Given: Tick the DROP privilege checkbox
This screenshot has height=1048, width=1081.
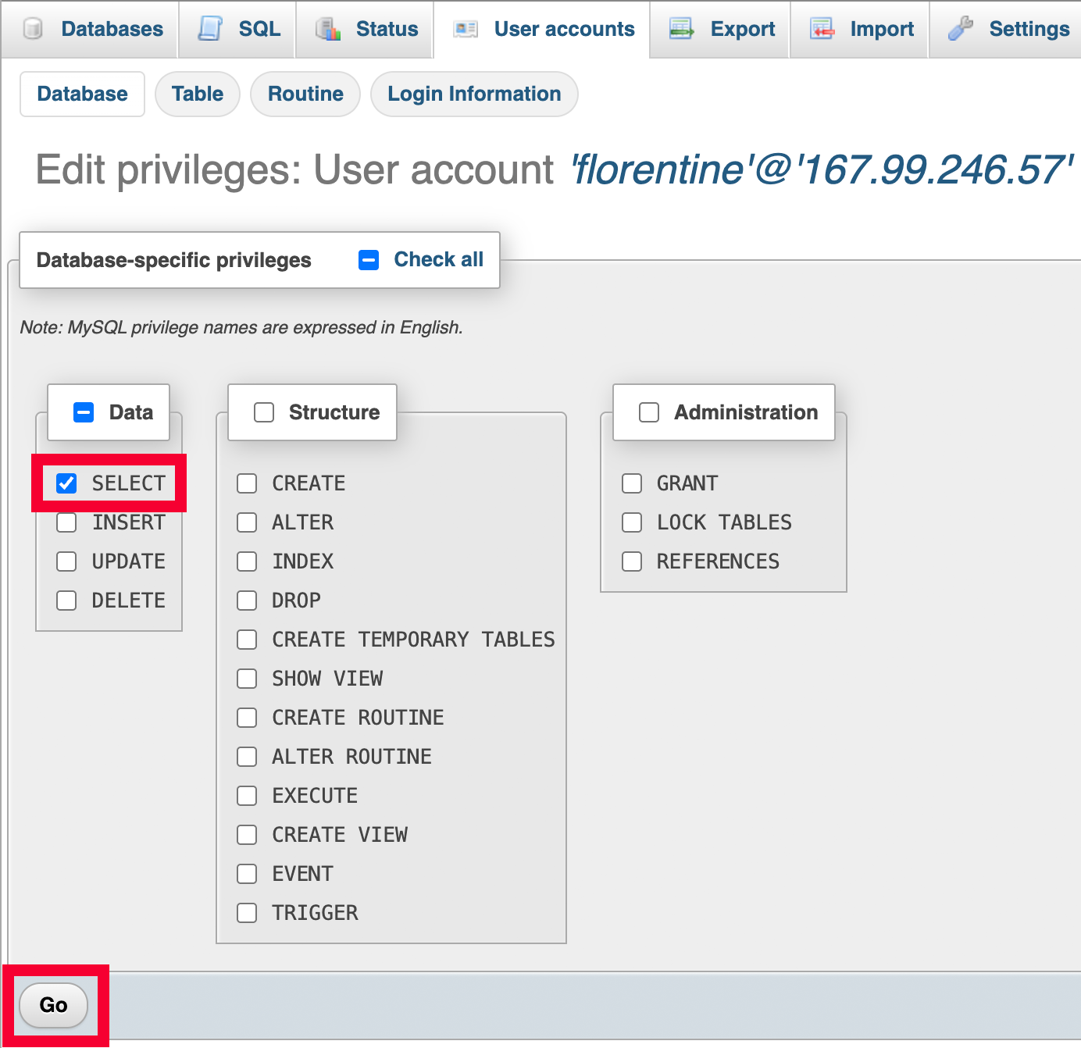Looking at the screenshot, I should pos(247,601).
